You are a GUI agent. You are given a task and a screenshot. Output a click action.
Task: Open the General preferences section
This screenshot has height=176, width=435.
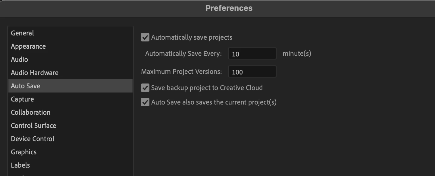click(x=23, y=33)
